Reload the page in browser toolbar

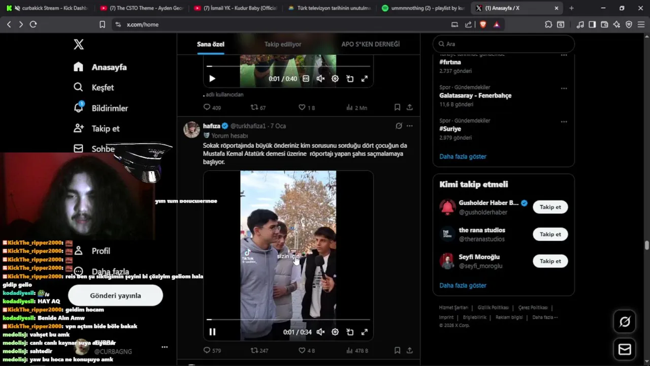click(x=33, y=24)
